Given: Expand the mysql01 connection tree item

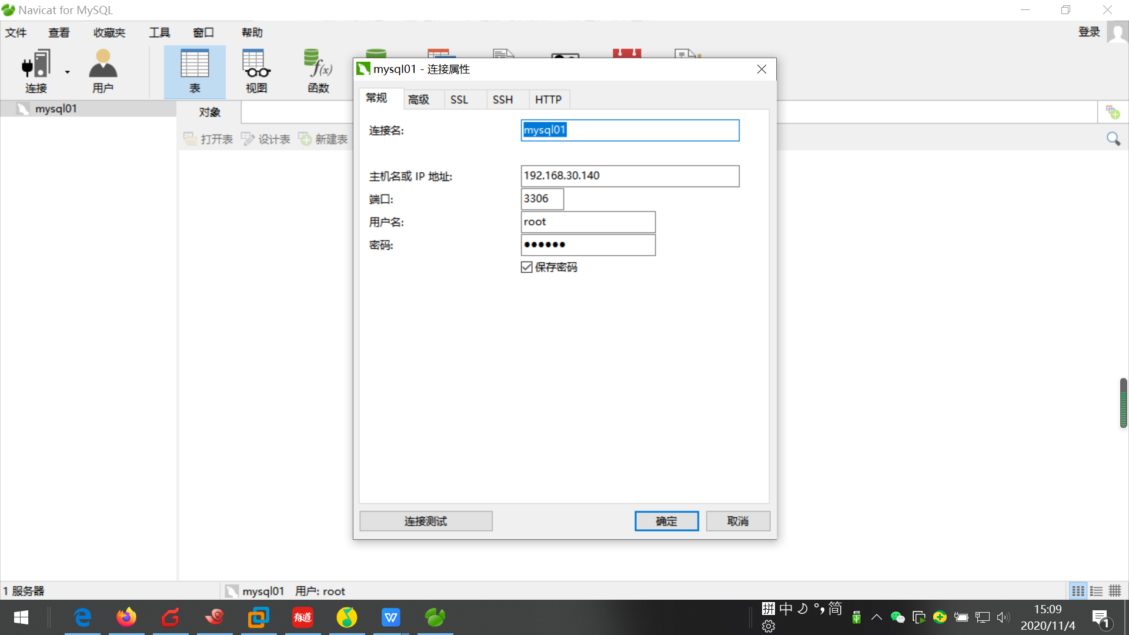Looking at the screenshot, I should (55, 109).
